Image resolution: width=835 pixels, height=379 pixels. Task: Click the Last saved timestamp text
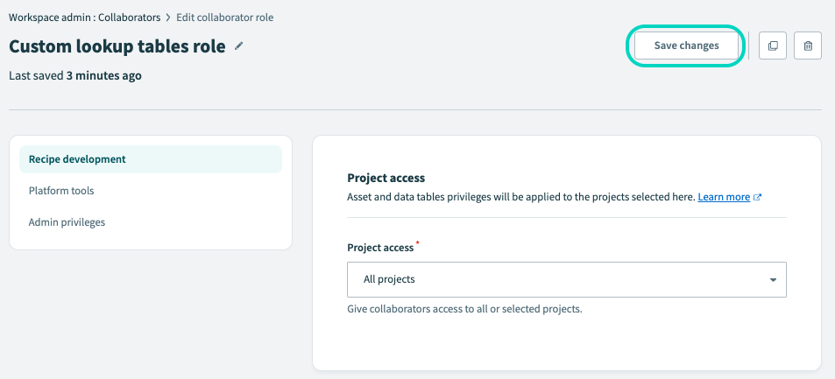(x=75, y=76)
